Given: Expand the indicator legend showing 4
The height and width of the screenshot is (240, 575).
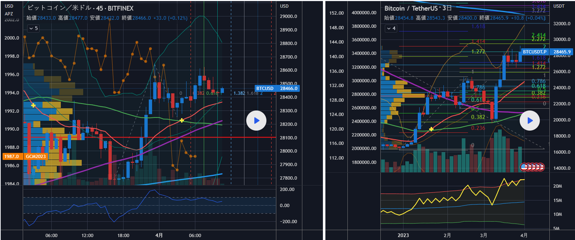Looking at the screenshot, I should tap(391, 28).
